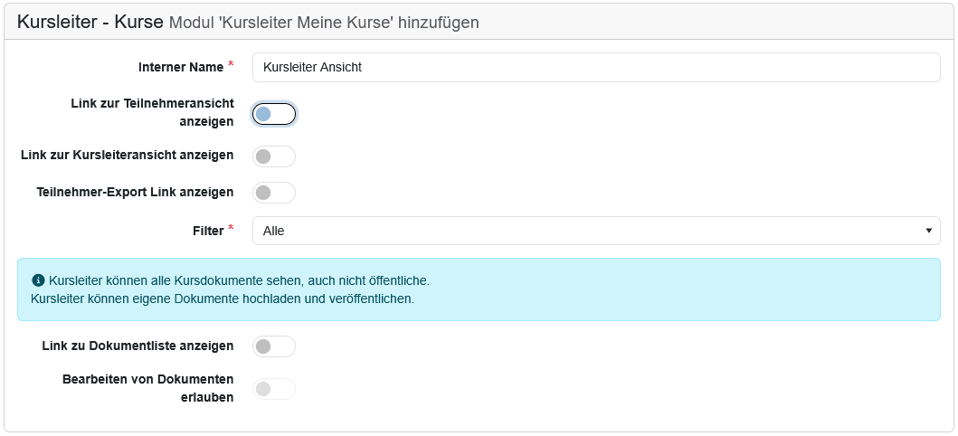Click the red asterisk beside Interner Name
This screenshot has width=958, height=436.
pos(231,65)
